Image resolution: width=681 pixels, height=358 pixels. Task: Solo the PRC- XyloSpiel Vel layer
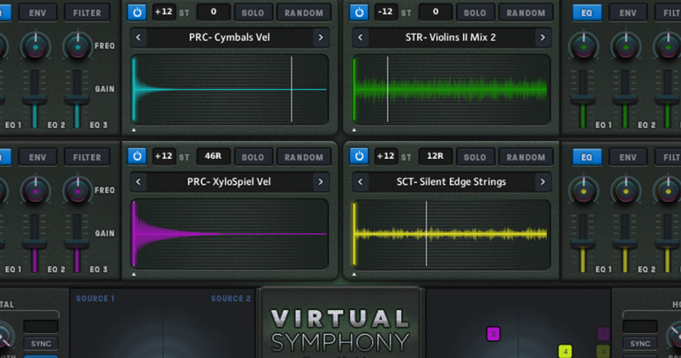point(253,157)
